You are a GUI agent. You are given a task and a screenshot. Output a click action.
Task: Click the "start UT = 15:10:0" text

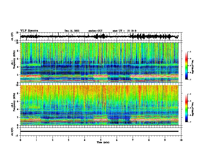tap(124, 31)
